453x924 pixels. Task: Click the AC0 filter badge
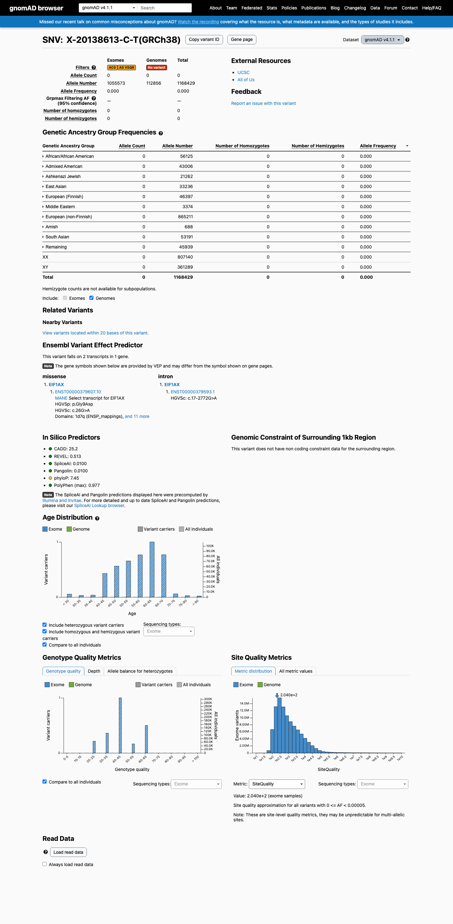coord(112,67)
